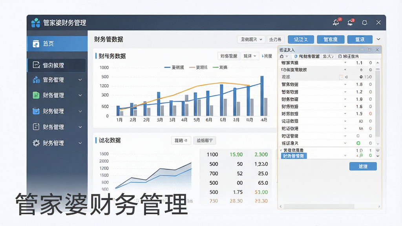The image size is (402, 226).
Task: Expand chevron at far right of header buttons
Action: pyautogui.click(x=378, y=39)
